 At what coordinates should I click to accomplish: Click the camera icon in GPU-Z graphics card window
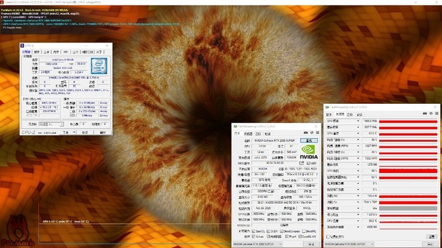coord(304,134)
